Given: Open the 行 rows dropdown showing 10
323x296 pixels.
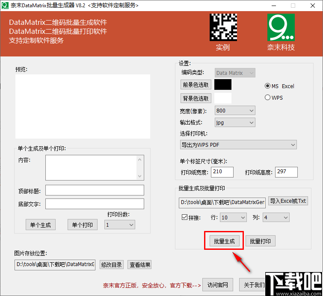Looking at the screenshot, I should coord(234,218).
